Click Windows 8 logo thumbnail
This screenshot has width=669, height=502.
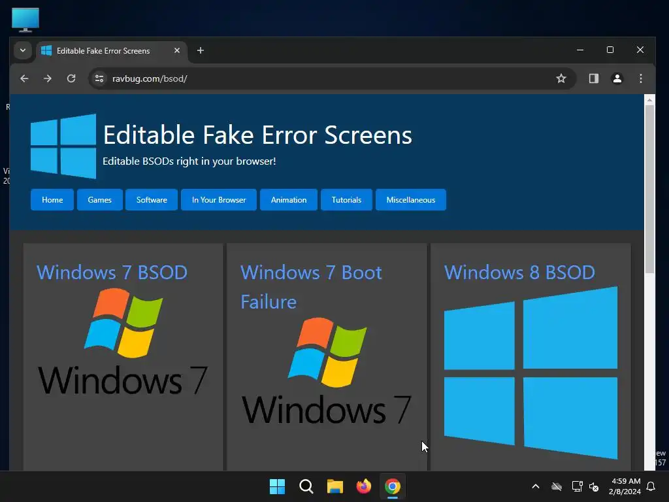[x=530, y=373]
